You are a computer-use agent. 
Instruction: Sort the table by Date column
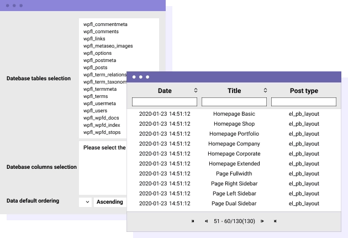(196, 90)
